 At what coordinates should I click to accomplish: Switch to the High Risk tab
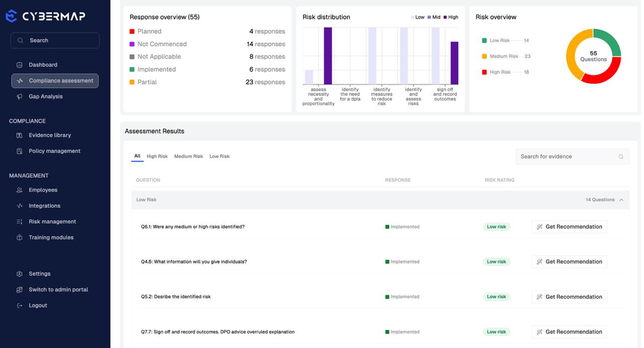coord(157,156)
